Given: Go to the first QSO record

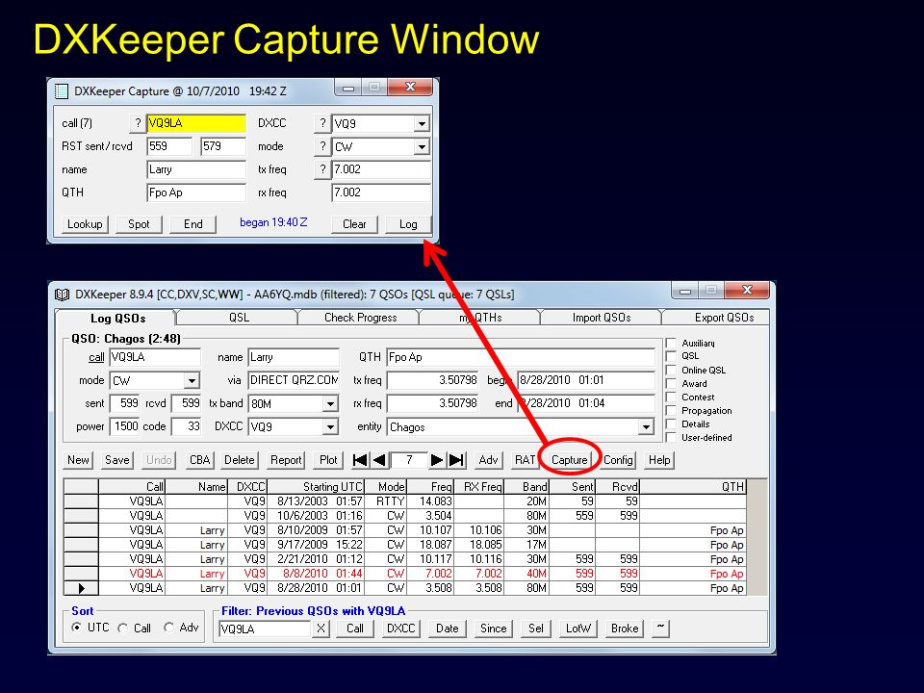Looking at the screenshot, I should point(360,460).
